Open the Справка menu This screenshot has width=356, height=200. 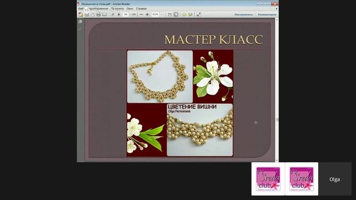click(x=141, y=9)
